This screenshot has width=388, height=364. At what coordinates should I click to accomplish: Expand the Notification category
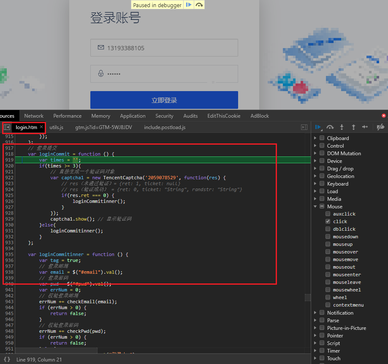315,313
